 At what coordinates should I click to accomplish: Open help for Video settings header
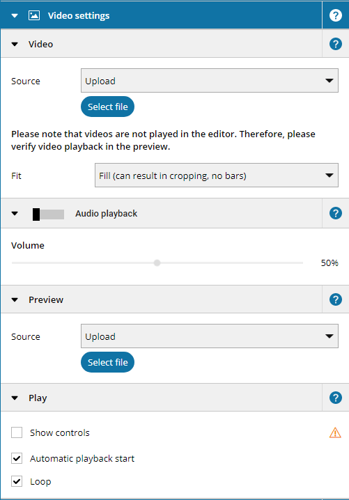[335, 15]
